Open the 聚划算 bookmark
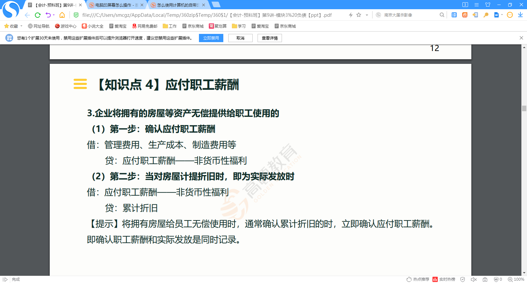This screenshot has width=527, height=283. tap(218, 26)
